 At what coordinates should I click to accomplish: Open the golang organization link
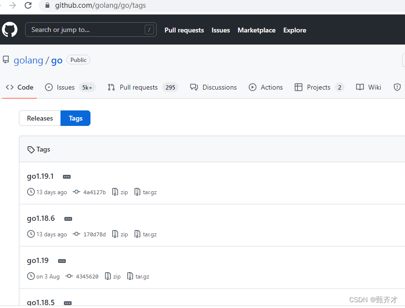coord(29,60)
